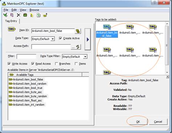
Task: Click into the Filter input field
Action: click(26, 56)
